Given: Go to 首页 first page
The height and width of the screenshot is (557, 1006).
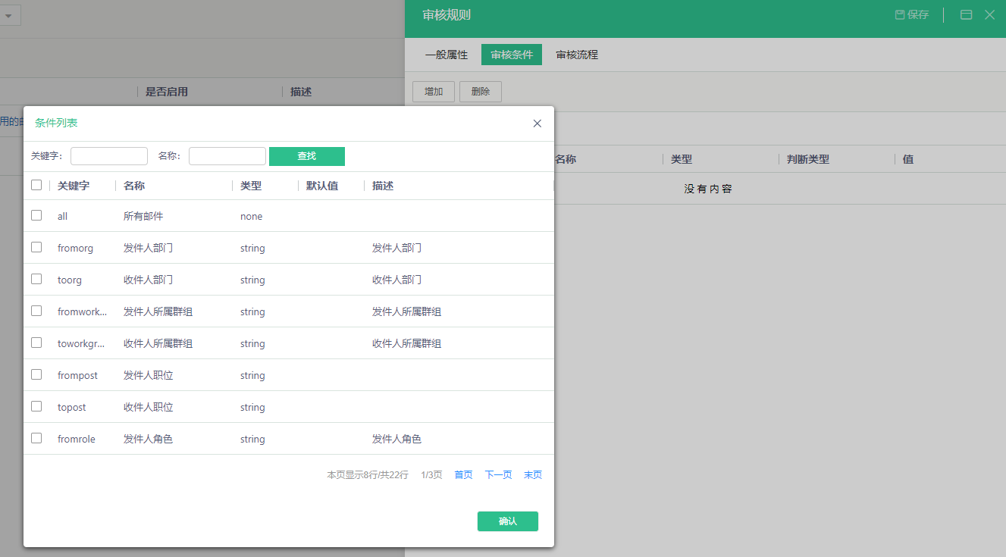Looking at the screenshot, I should [463, 475].
